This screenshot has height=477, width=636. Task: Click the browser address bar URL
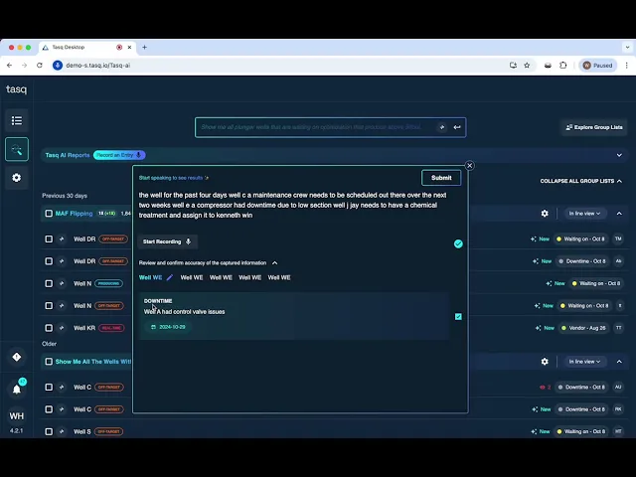[x=98, y=66]
